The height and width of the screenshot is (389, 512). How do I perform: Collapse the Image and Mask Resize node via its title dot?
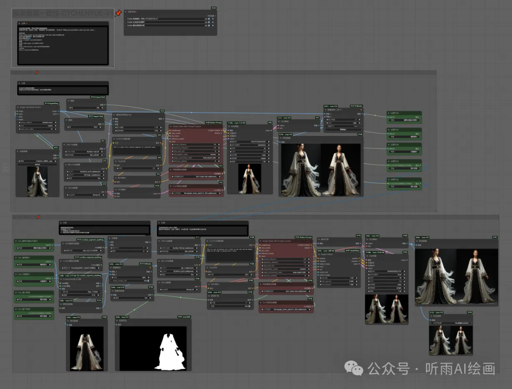pos(18,107)
